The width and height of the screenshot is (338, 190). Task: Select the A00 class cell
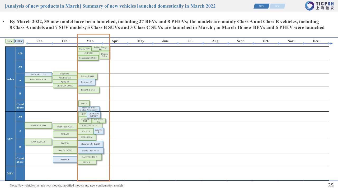tap(20, 53)
